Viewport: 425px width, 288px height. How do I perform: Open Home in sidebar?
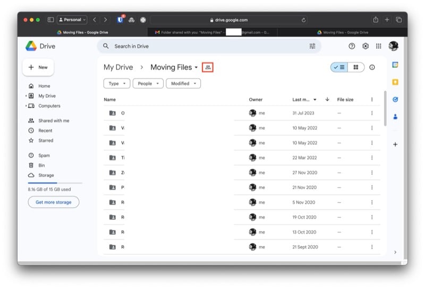pos(44,86)
